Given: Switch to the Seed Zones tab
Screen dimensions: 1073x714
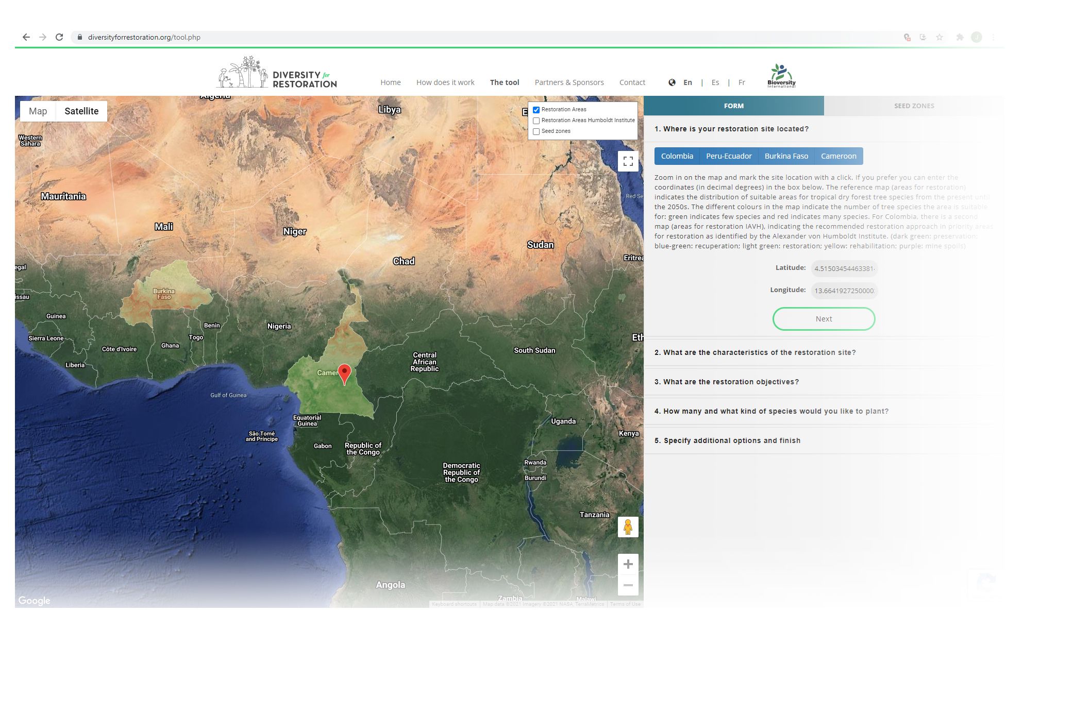Looking at the screenshot, I should 913,106.
